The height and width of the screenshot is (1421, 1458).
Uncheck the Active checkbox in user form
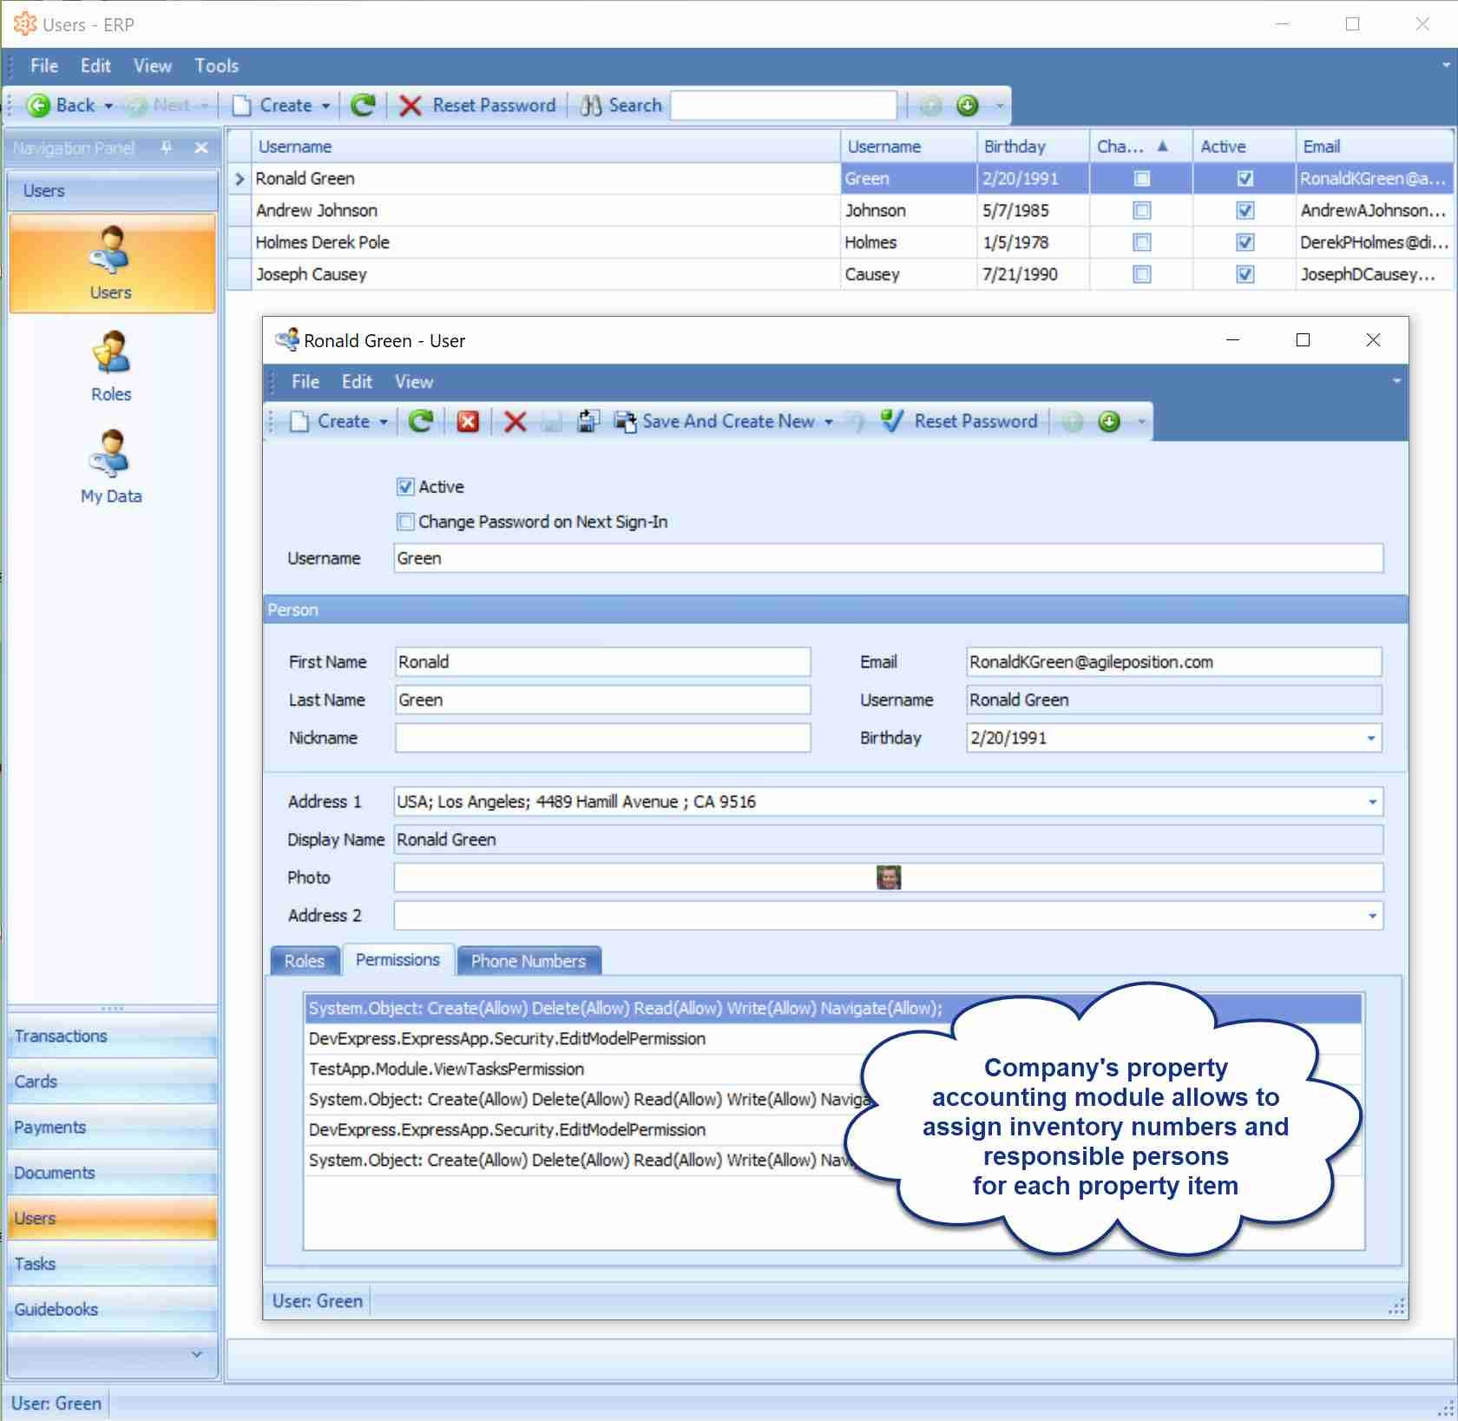(405, 487)
